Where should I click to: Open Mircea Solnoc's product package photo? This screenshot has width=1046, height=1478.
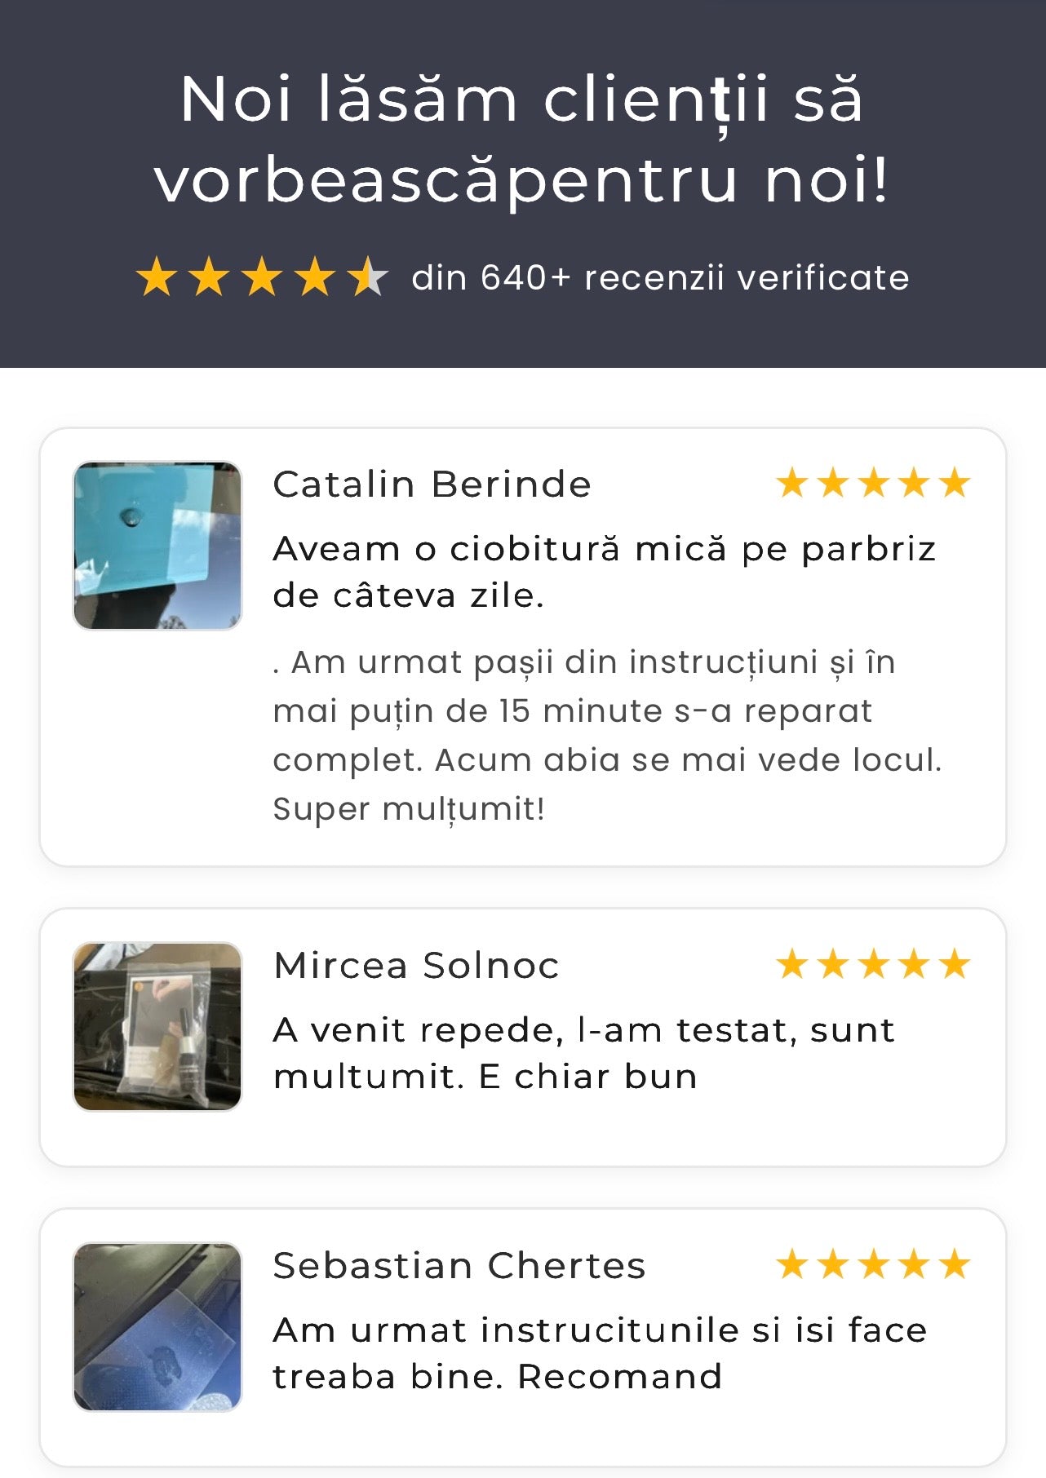[157, 1026]
